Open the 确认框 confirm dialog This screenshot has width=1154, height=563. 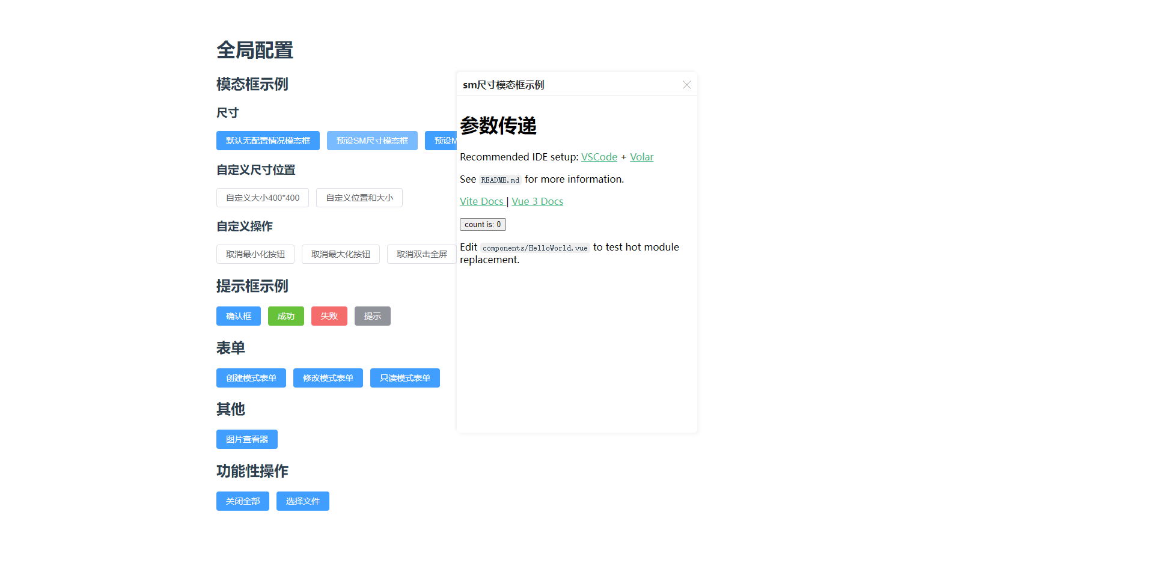pyautogui.click(x=239, y=316)
